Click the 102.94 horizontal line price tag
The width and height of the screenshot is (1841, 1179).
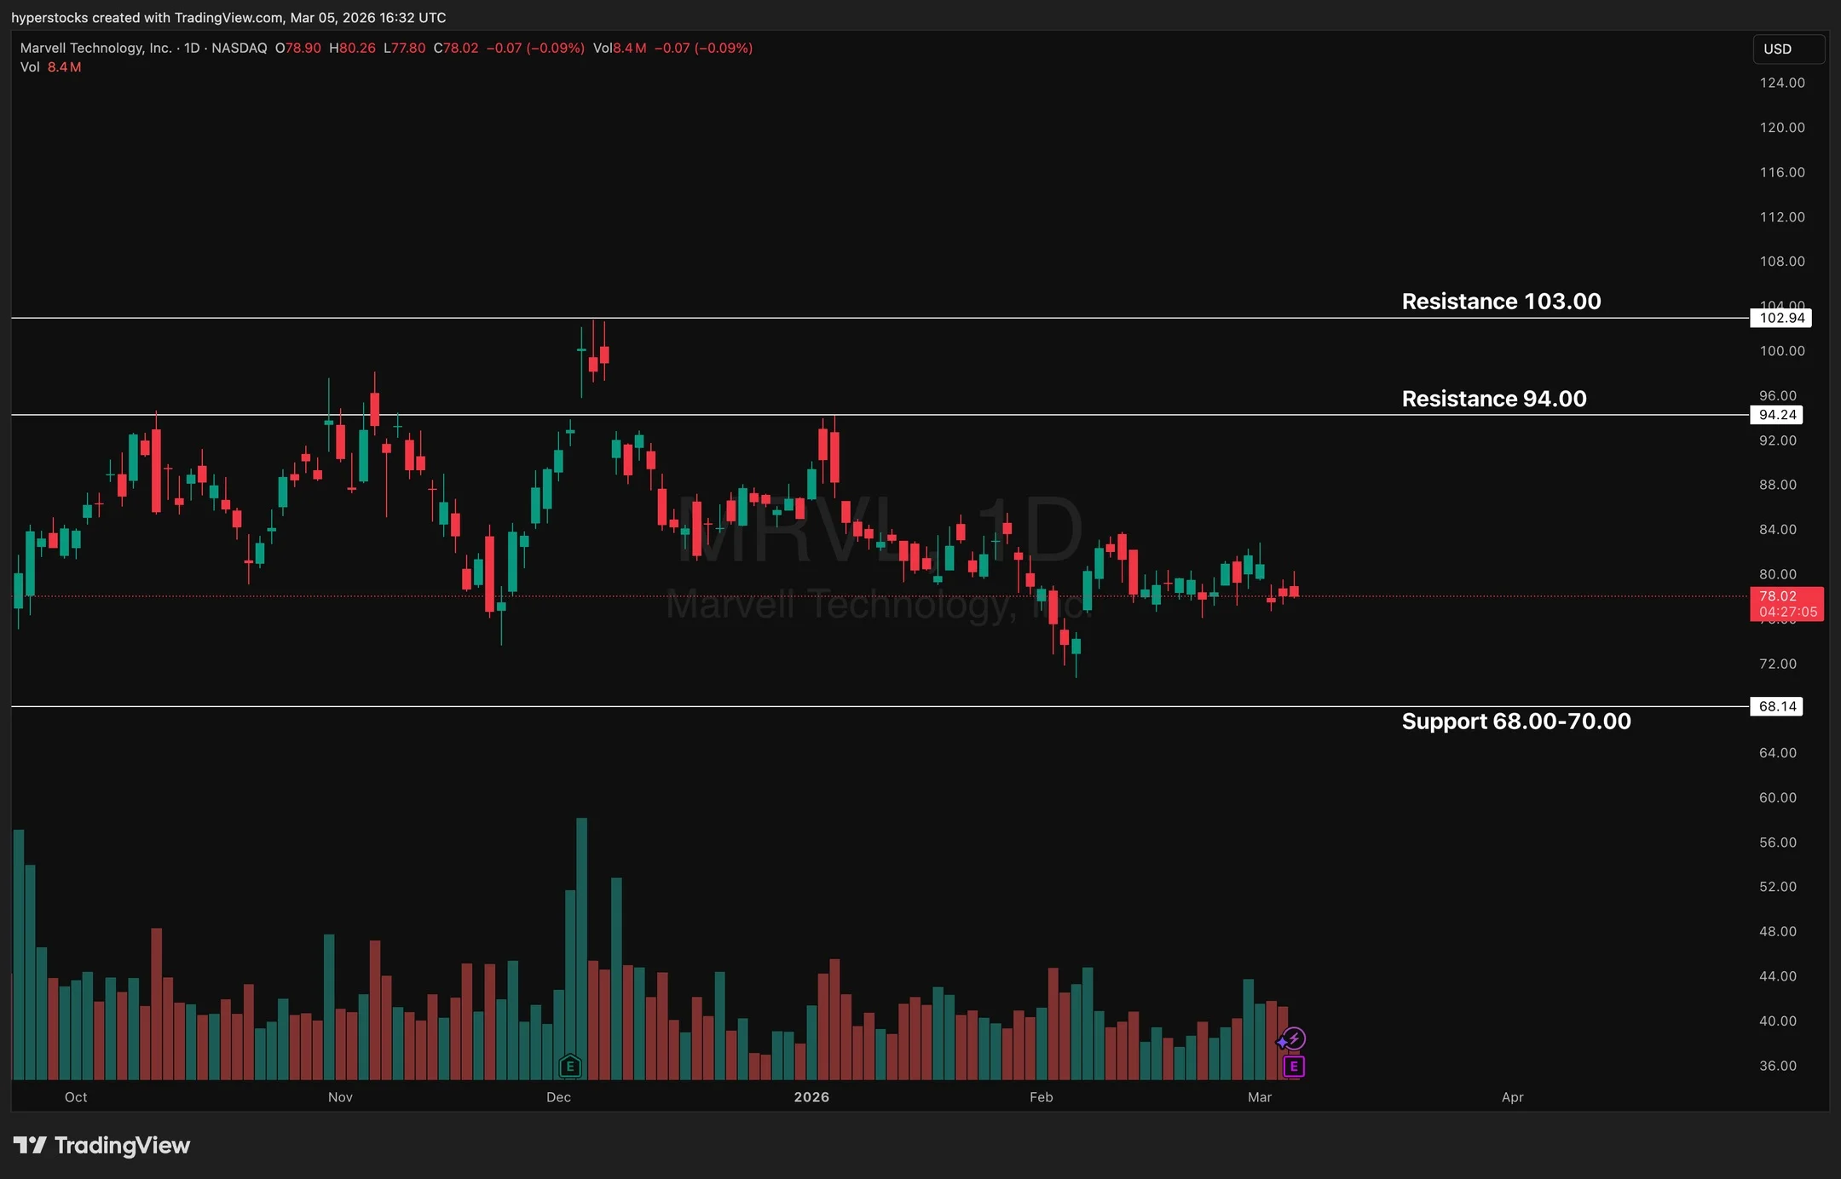coord(1781,318)
